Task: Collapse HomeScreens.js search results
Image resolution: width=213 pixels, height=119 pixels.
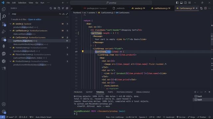Action: coord(10,48)
